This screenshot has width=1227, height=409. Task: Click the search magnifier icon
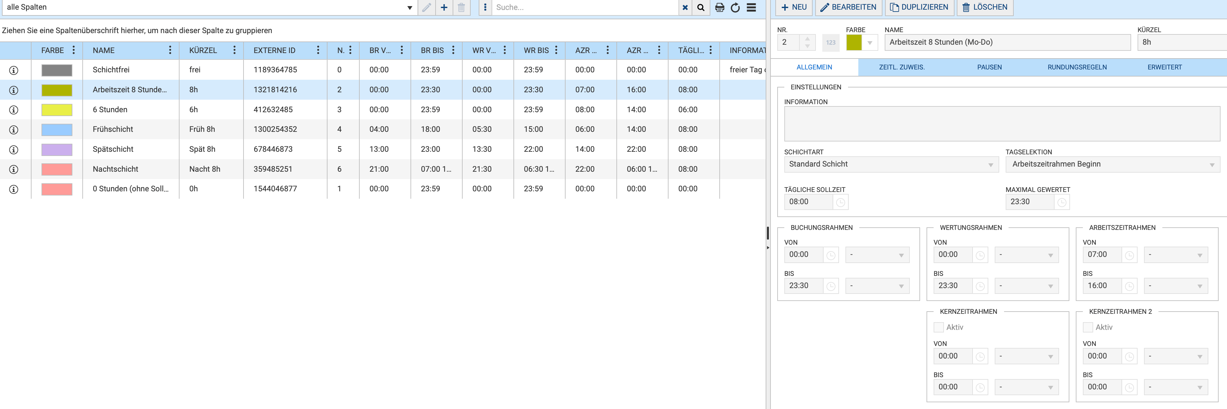coord(701,8)
